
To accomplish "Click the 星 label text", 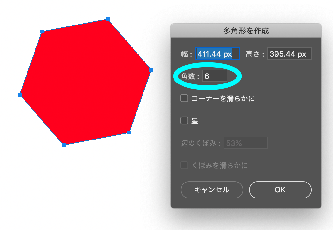I will coord(195,121).
